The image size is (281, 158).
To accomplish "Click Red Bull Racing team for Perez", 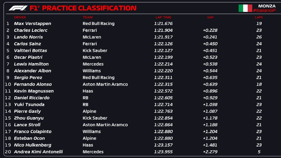I will [x=99, y=78].
